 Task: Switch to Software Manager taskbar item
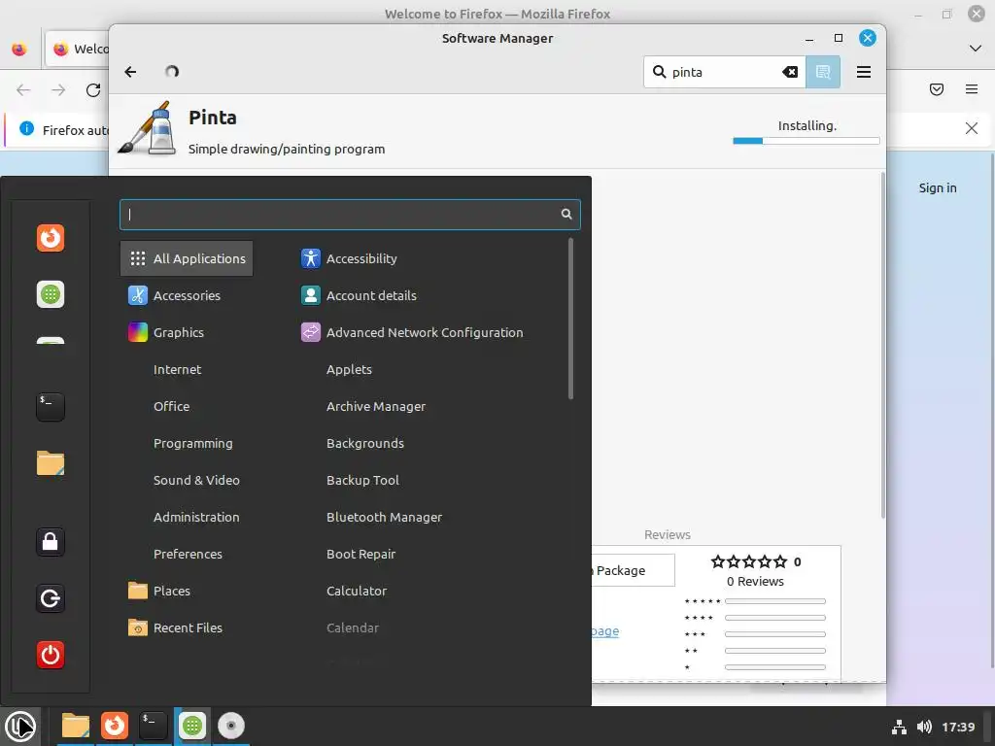pyautogui.click(x=191, y=726)
